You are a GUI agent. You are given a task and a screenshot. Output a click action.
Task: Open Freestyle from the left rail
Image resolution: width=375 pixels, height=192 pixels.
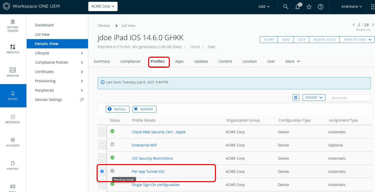[13, 49]
